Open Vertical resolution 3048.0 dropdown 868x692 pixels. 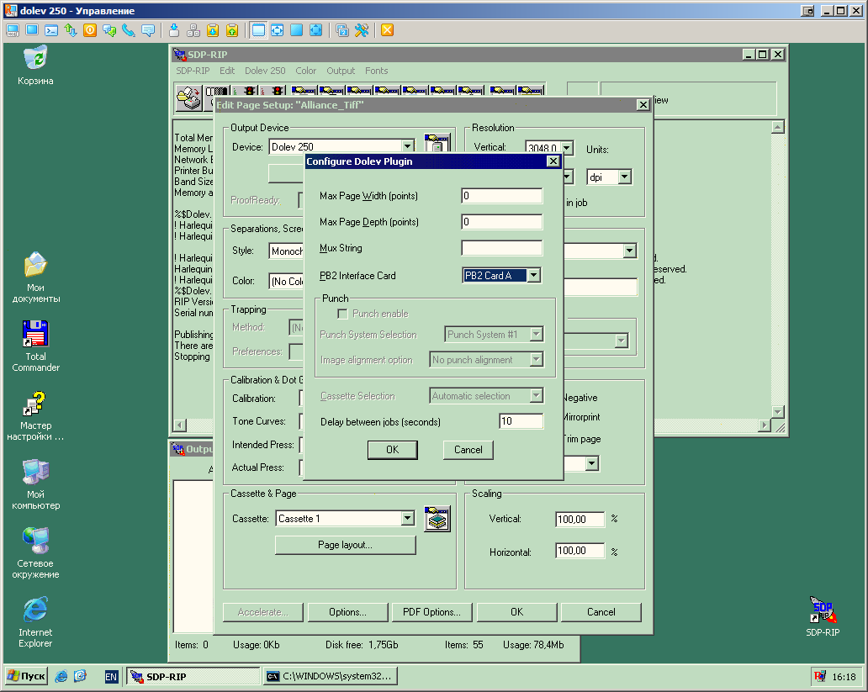pos(567,148)
